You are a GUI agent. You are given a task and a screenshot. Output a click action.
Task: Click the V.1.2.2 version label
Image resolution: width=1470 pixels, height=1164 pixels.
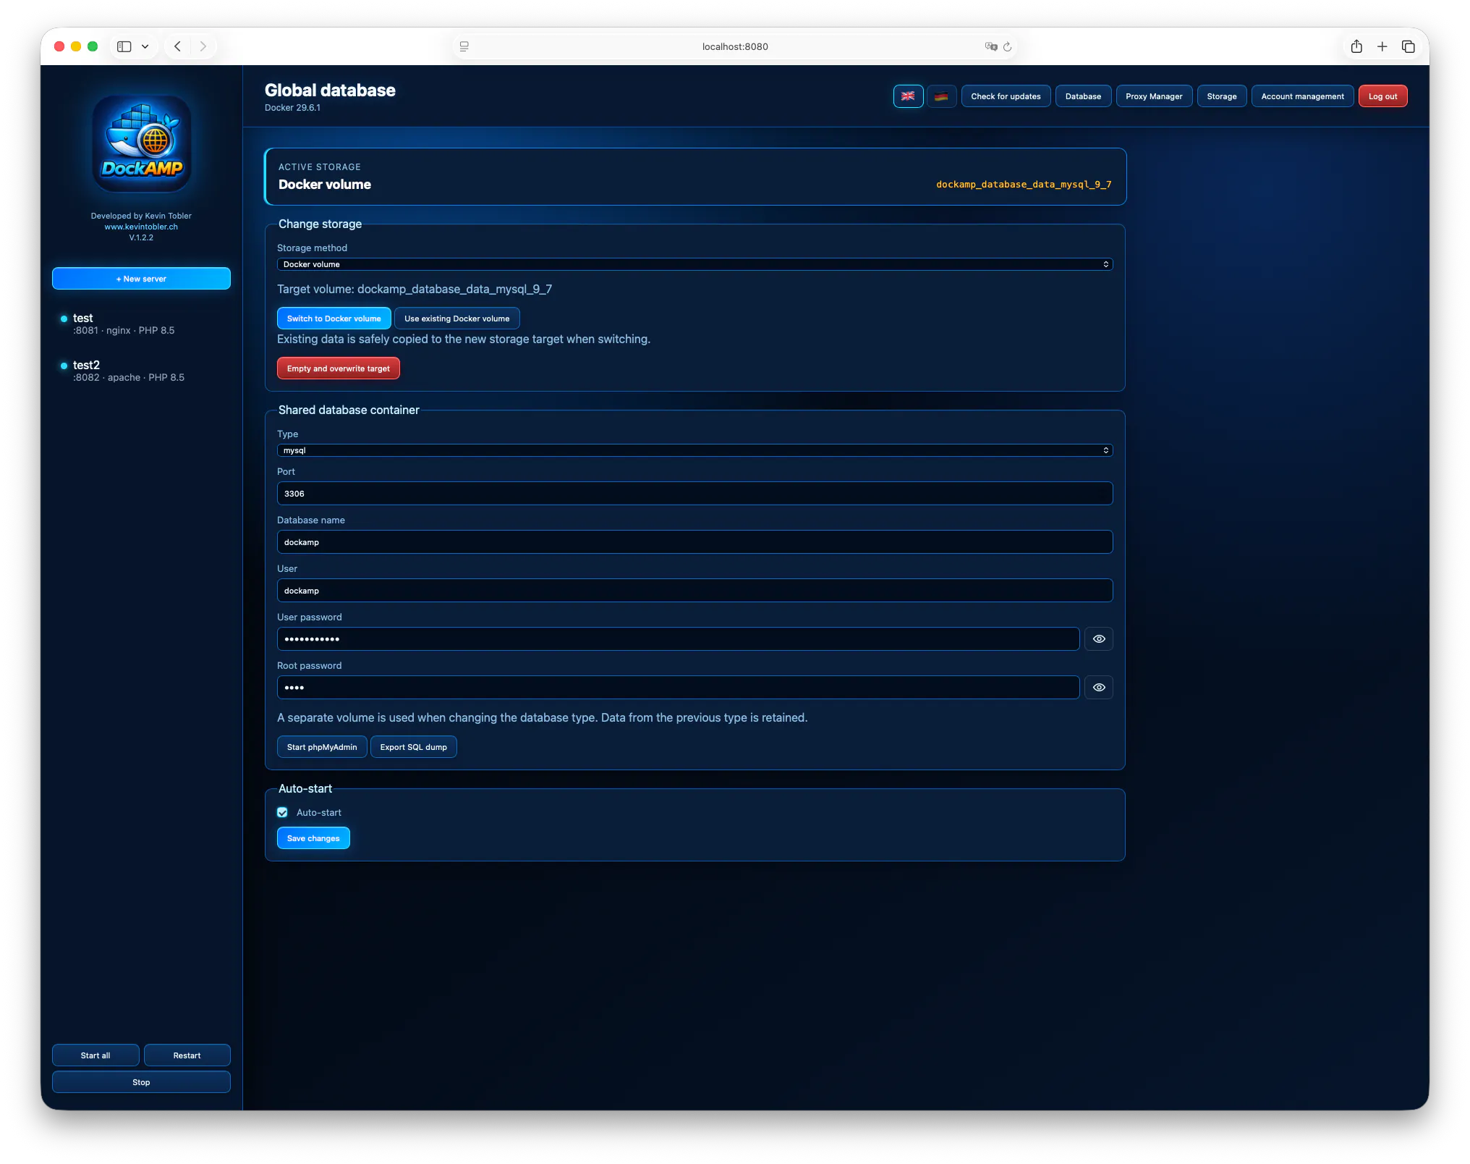(141, 237)
